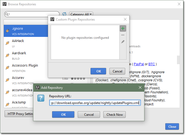Click the minus remove repository icon
Screen dimensions: 185x135
point(123,35)
